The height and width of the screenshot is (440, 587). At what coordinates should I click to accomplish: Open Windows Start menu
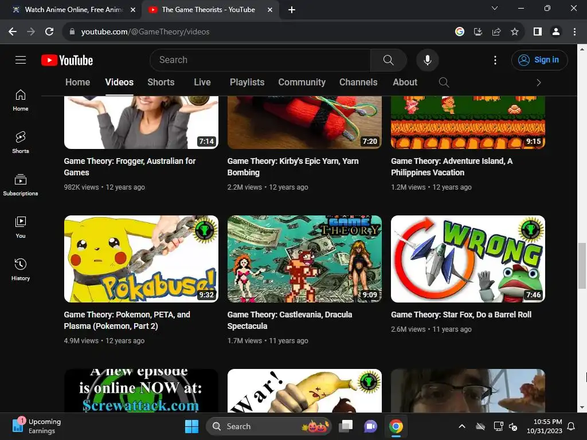(191, 426)
